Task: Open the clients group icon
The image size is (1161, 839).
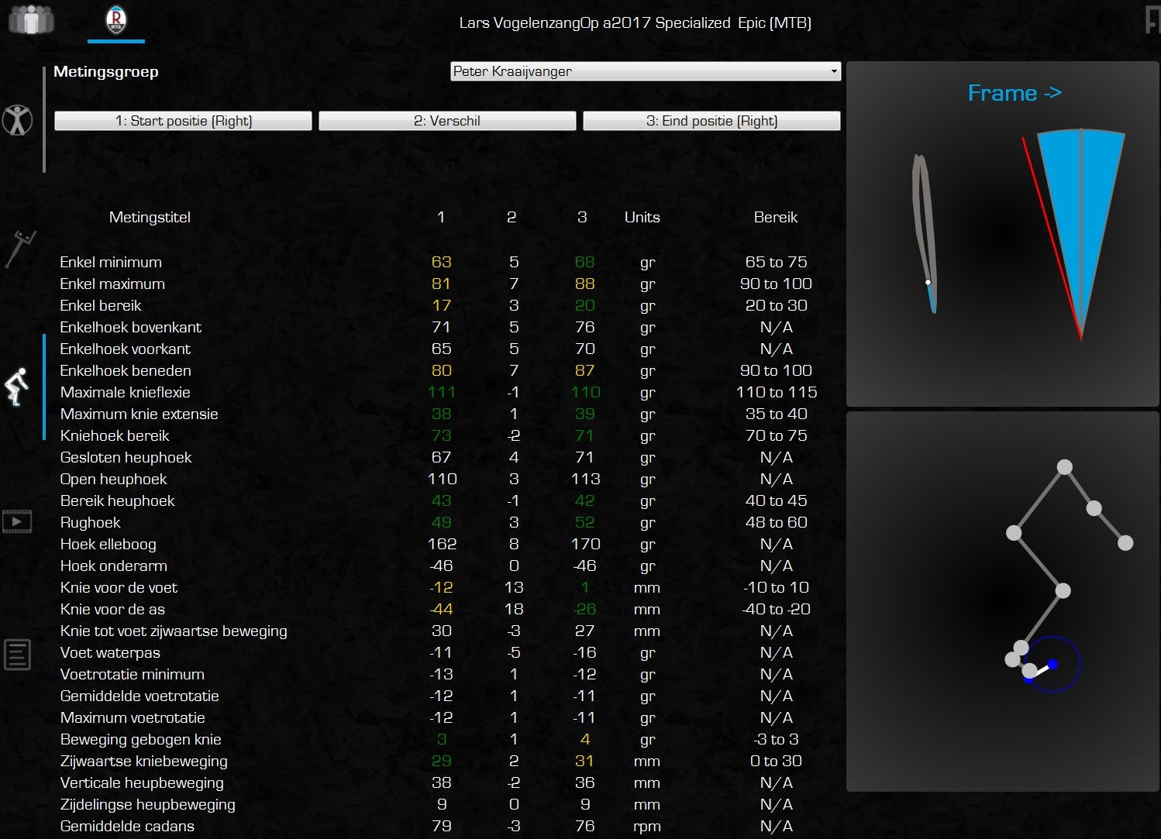Action: (x=31, y=19)
